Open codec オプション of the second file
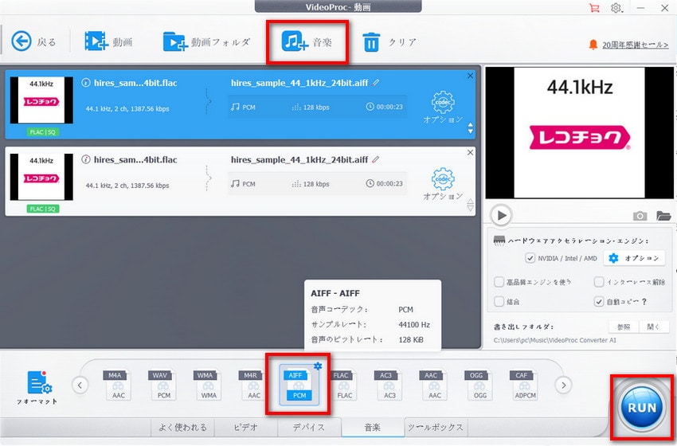Screen dimensions: 677x446 pyautogui.click(x=443, y=184)
